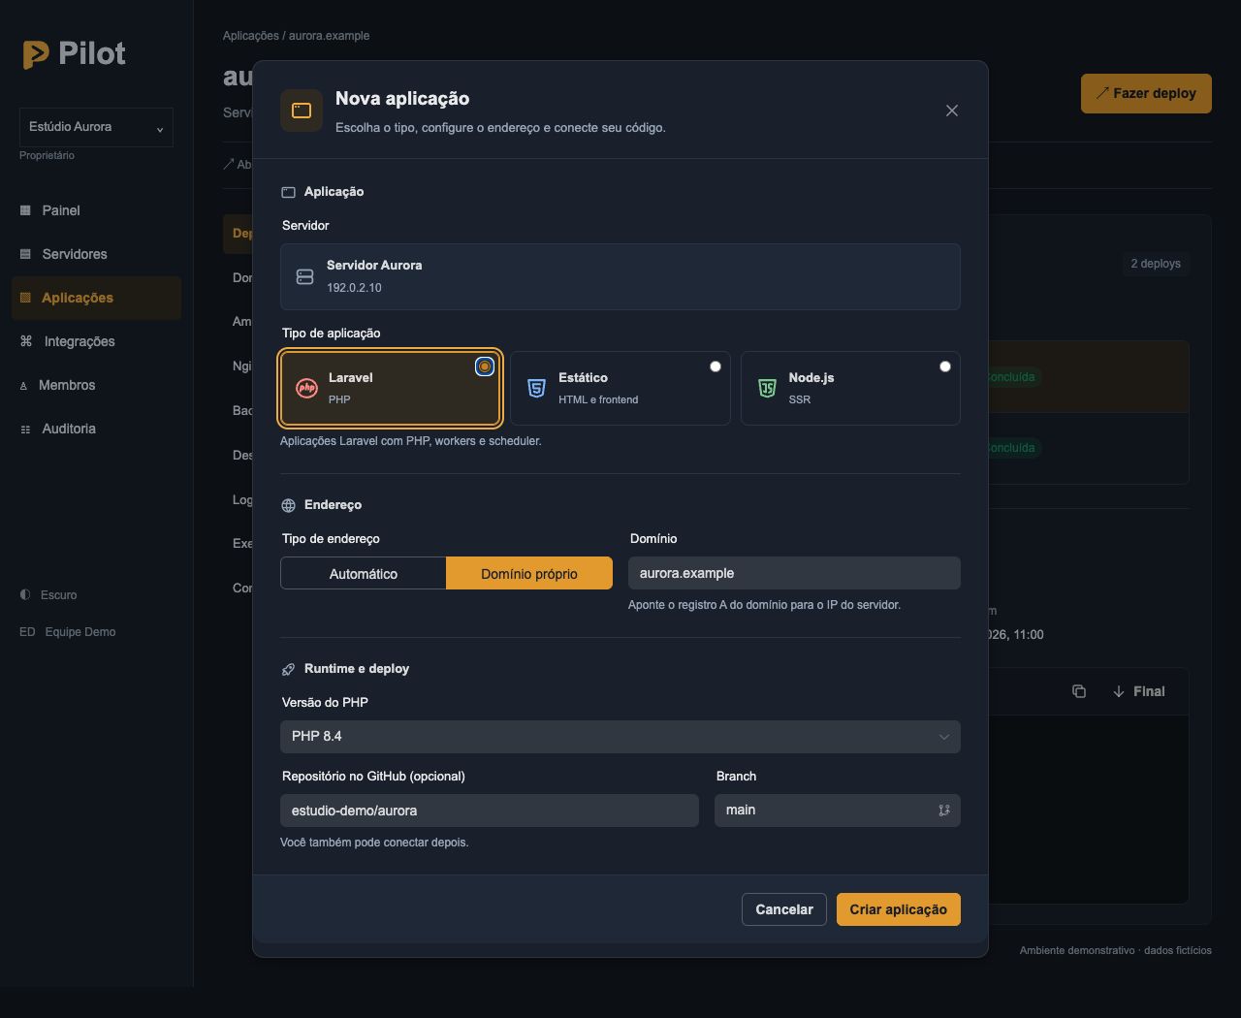This screenshot has height=1018, width=1241.
Task: Click Fazer deploy in background page
Action: point(1146,93)
